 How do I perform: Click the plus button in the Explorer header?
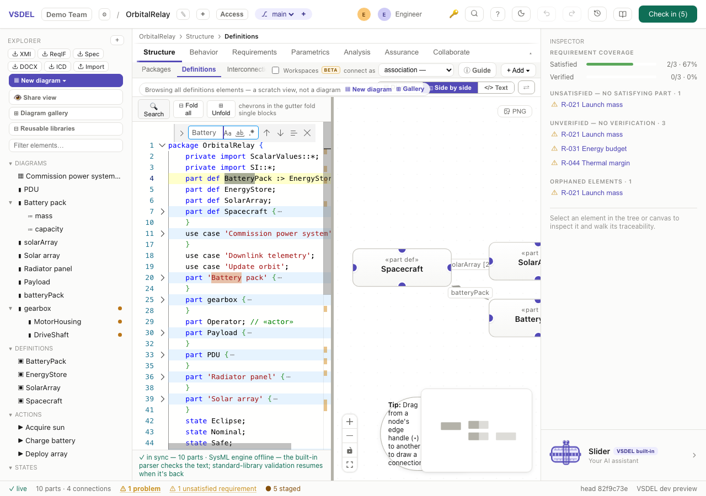tap(117, 40)
